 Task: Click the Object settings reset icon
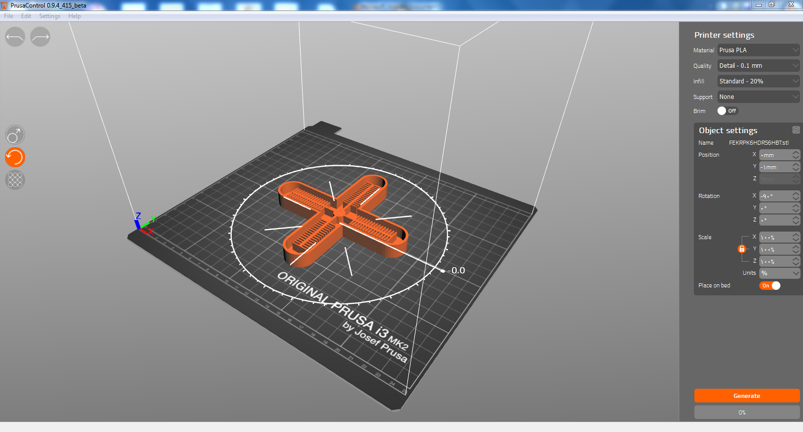(796, 130)
